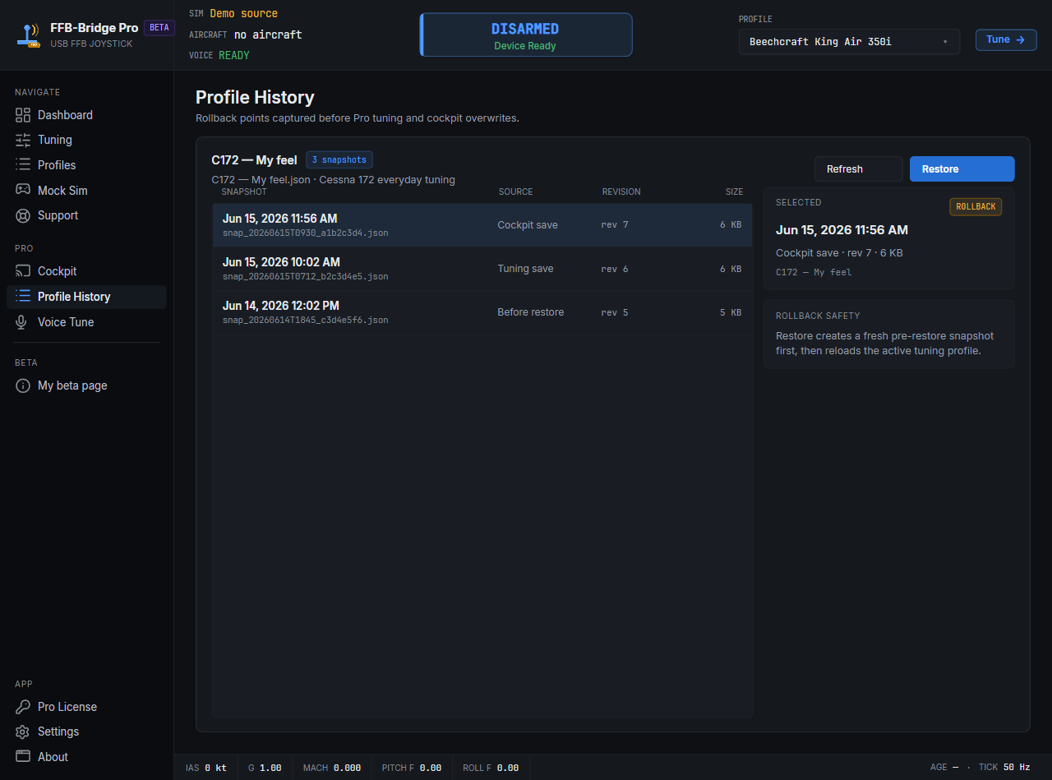
Task: Click the REVISION column header
Action: click(621, 192)
